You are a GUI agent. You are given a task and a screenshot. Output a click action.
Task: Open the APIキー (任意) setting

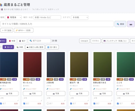(23, 30)
